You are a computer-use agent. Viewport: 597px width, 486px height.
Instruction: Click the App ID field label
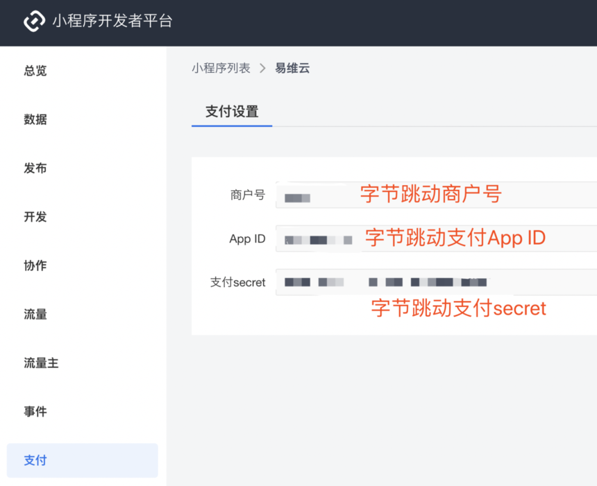248,238
